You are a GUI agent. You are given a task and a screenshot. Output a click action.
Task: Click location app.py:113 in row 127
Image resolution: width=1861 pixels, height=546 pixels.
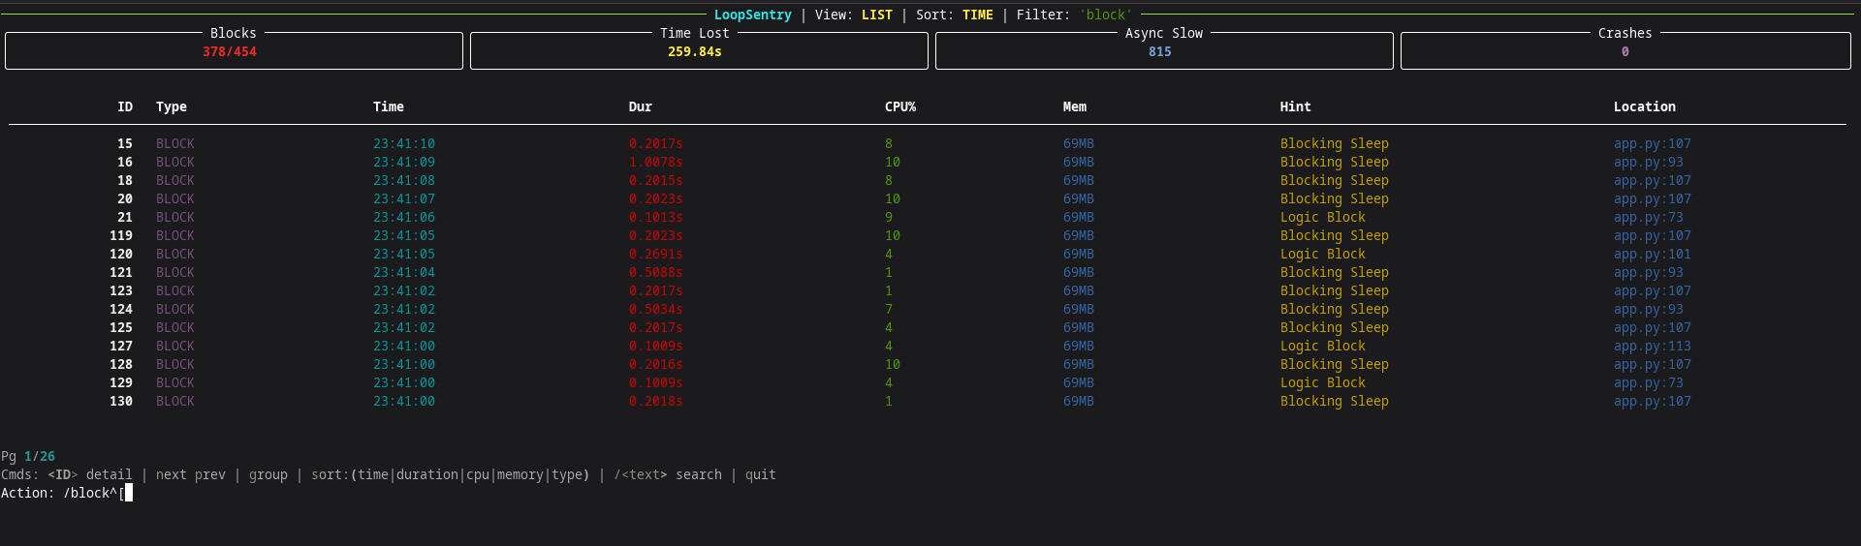click(x=1653, y=347)
